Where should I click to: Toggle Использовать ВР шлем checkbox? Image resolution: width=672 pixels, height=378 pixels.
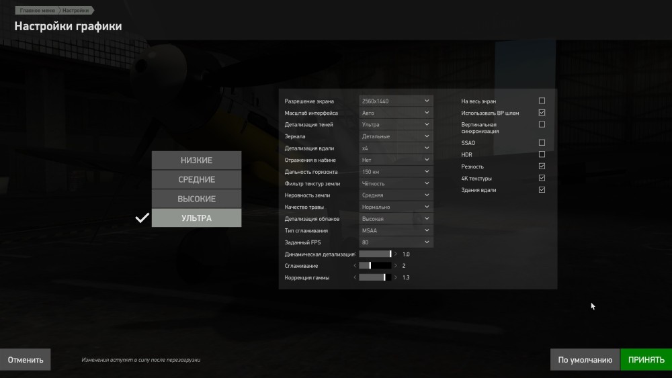[x=542, y=113]
